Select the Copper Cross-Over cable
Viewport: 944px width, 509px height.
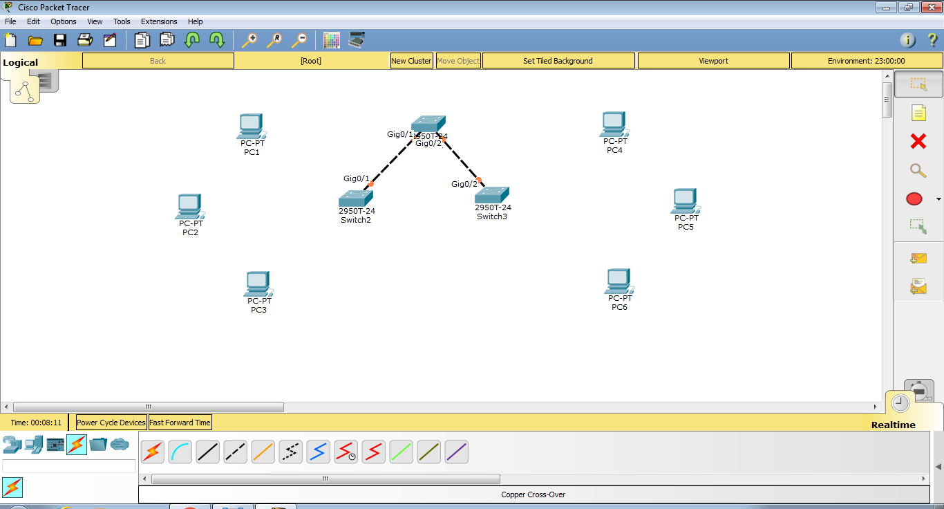click(x=235, y=452)
